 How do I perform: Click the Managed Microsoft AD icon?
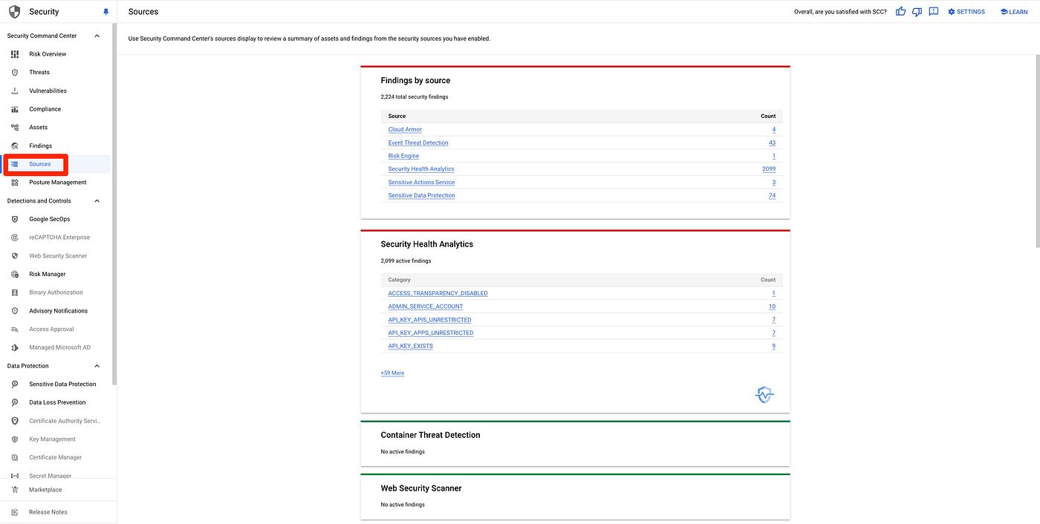click(15, 347)
